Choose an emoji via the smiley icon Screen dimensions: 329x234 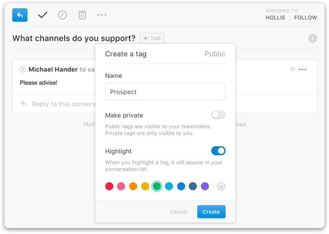[x=221, y=186]
